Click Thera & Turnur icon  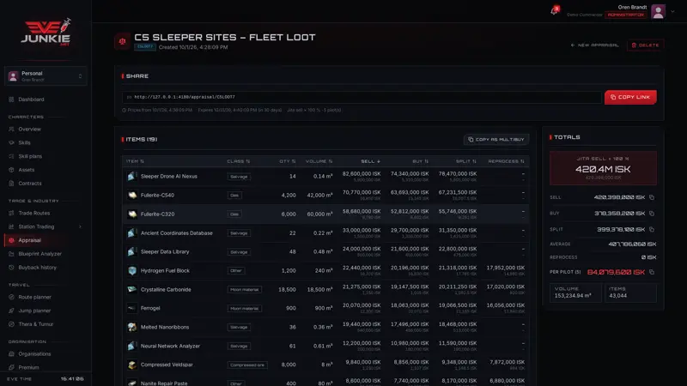11,324
